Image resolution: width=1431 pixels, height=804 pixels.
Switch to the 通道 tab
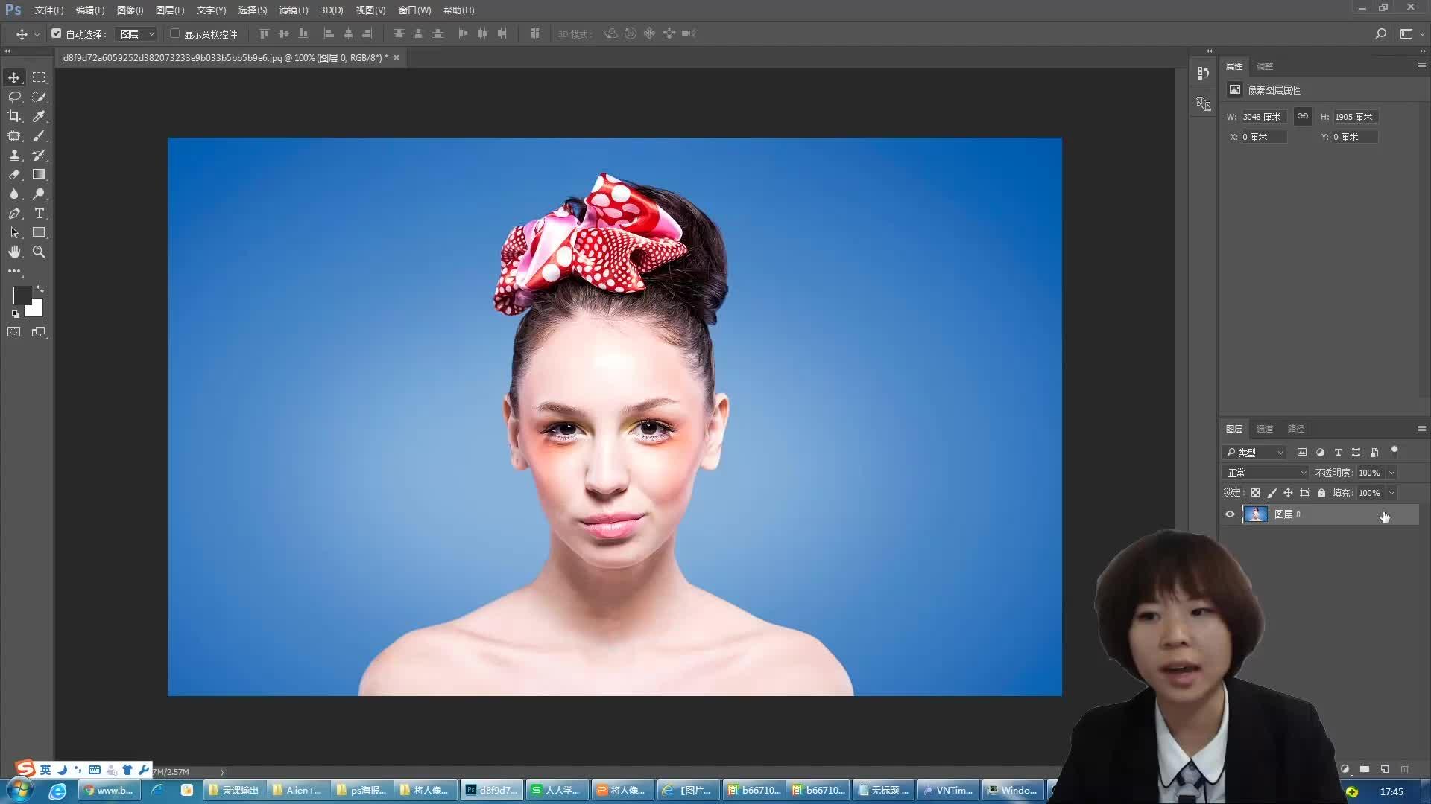[x=1265, y=429]
